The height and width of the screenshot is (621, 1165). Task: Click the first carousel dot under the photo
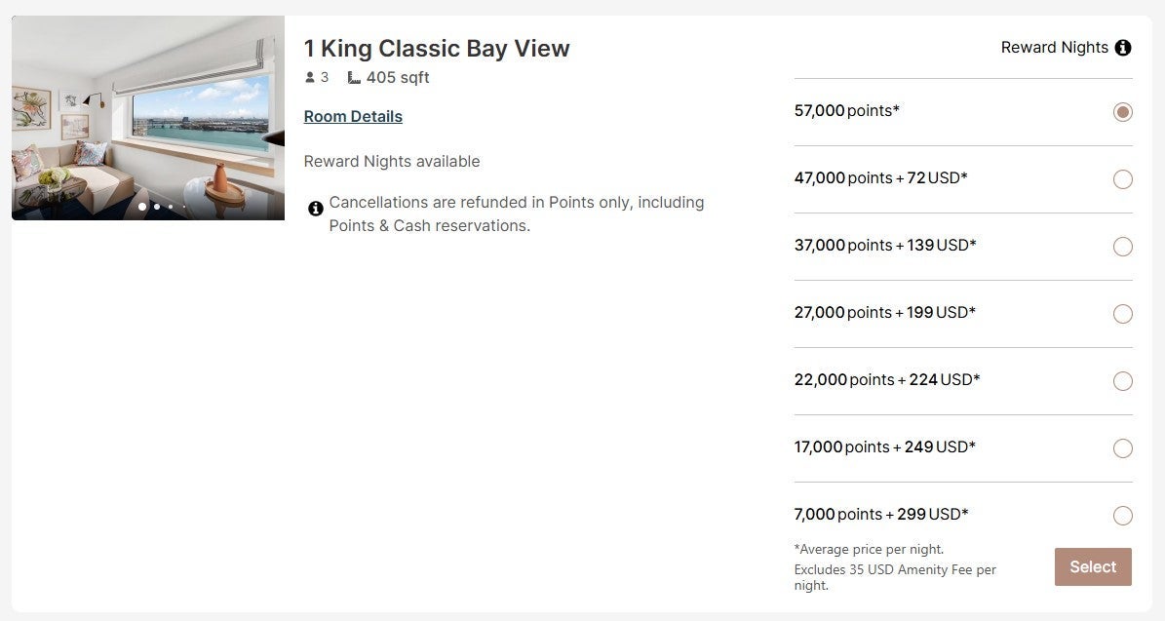point(141,207)
